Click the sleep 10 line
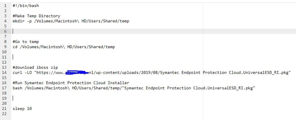This screenshot has width=296, height=120. coord(22,109)
